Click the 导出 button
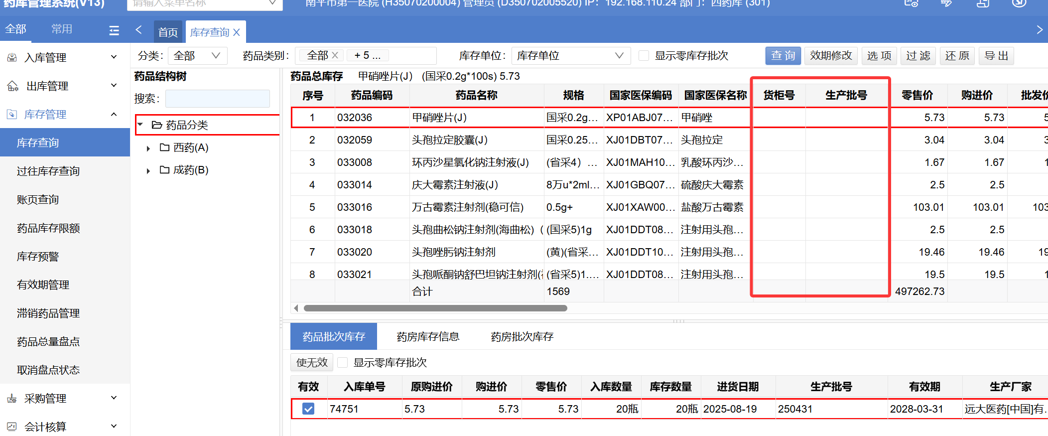The width and height of the screenshot is (1048, 436). [996, 56]
